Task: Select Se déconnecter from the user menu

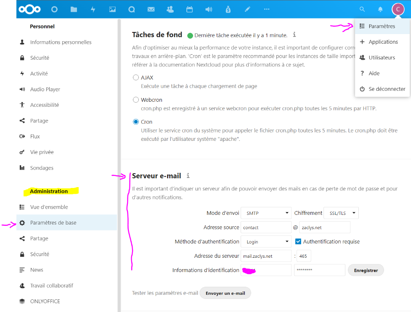Action: point(387,89)
